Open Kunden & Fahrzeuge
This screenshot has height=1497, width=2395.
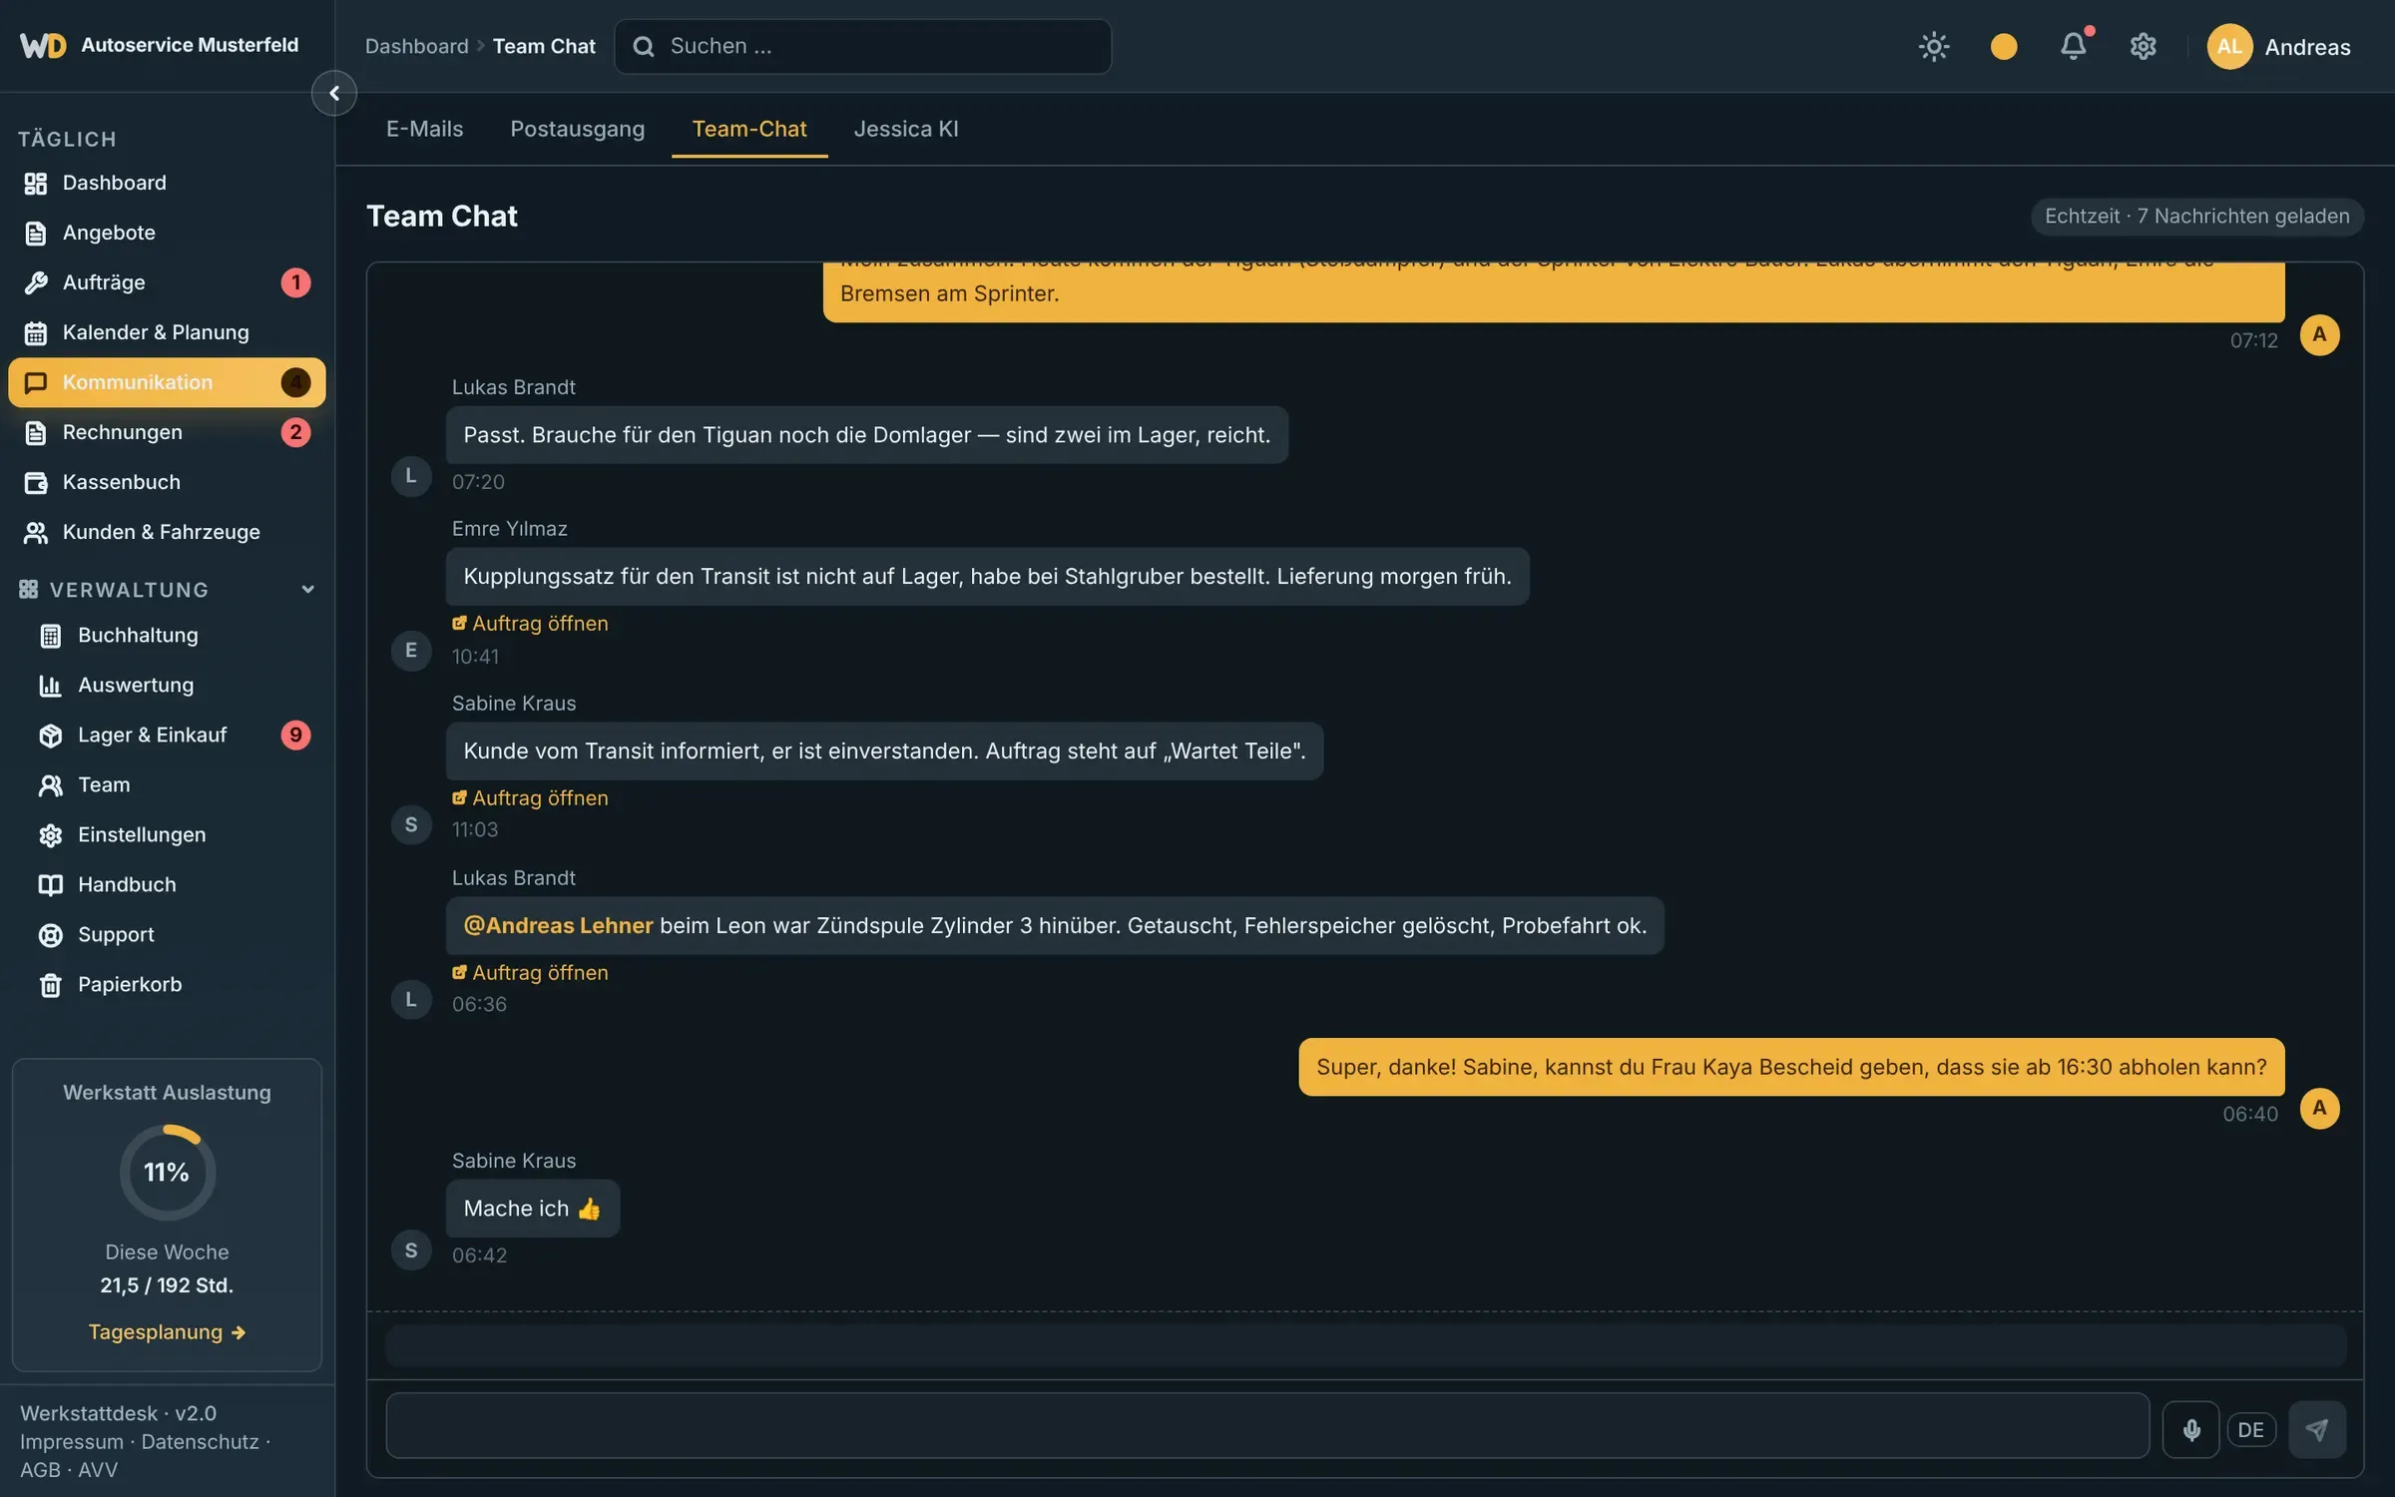point(167,532)
